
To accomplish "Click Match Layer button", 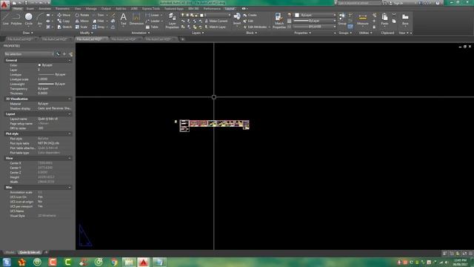I will [215, 27].
